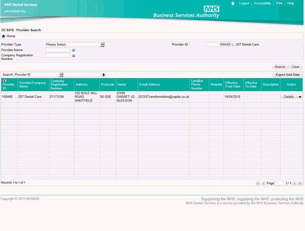Click the Home breadcrumb link
The height and width of the screenshot is (231, 305).
coord(11,36)
